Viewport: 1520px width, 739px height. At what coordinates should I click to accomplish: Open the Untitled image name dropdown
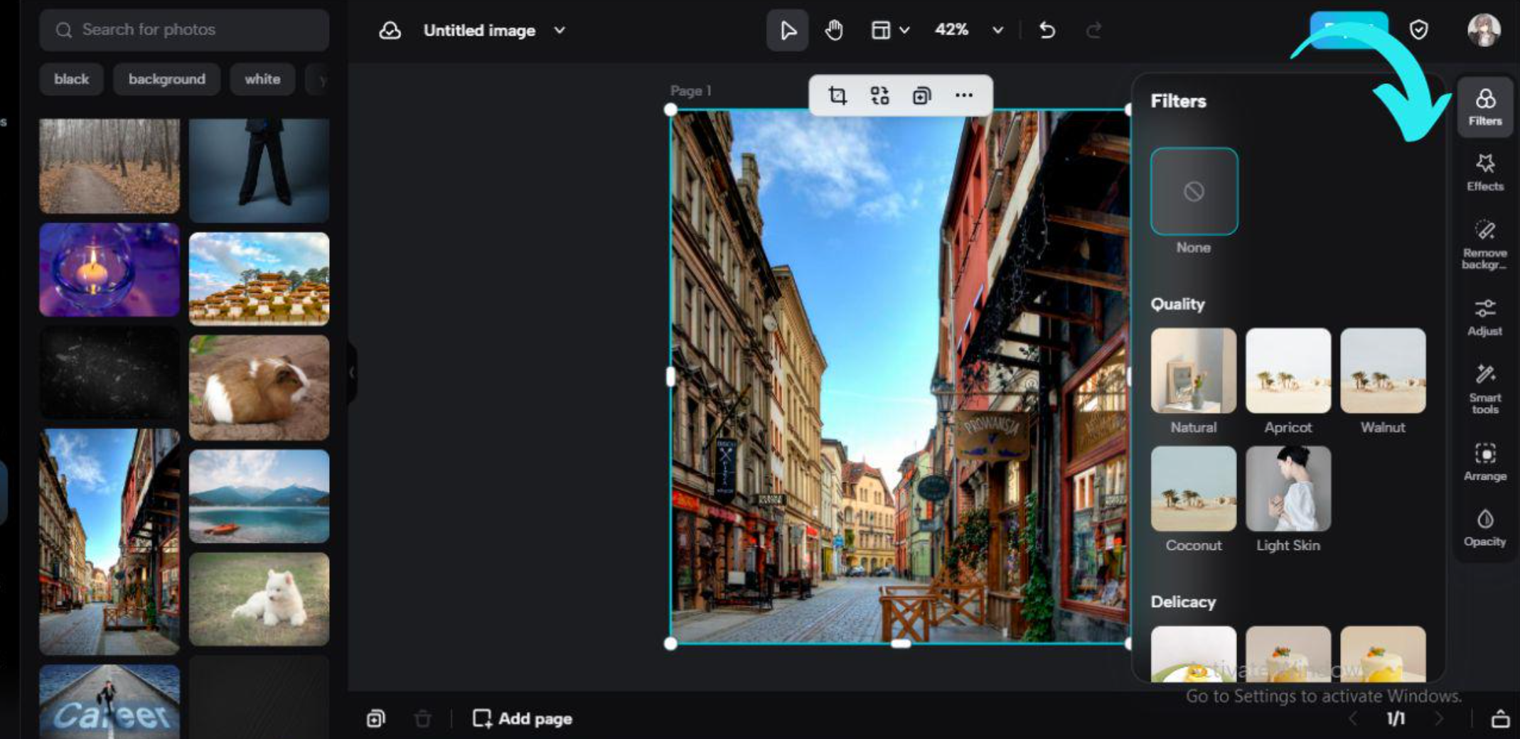tap(560, 31)
